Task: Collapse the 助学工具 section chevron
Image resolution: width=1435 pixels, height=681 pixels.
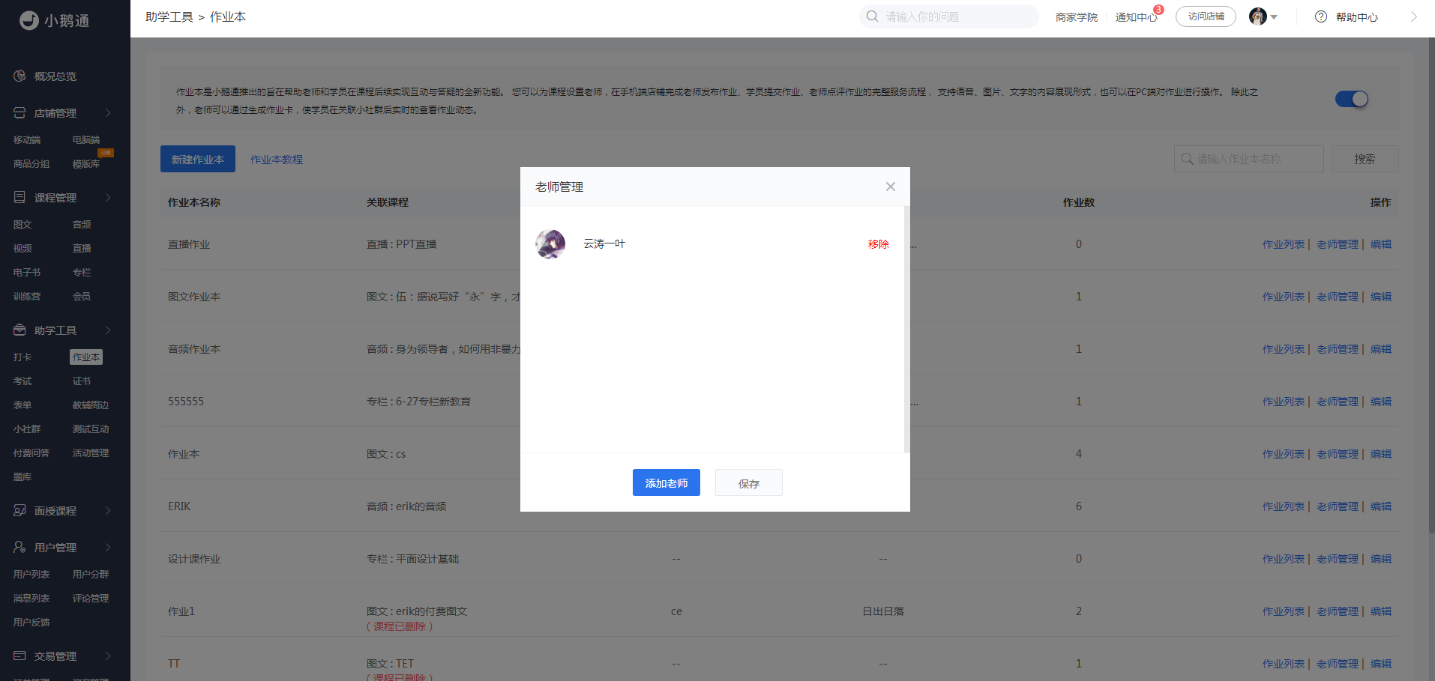Action: (108, 330)
